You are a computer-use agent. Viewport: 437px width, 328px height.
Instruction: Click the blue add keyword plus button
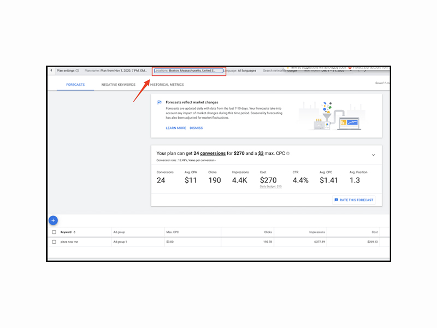pyautogui.click(x=53, y=220)
